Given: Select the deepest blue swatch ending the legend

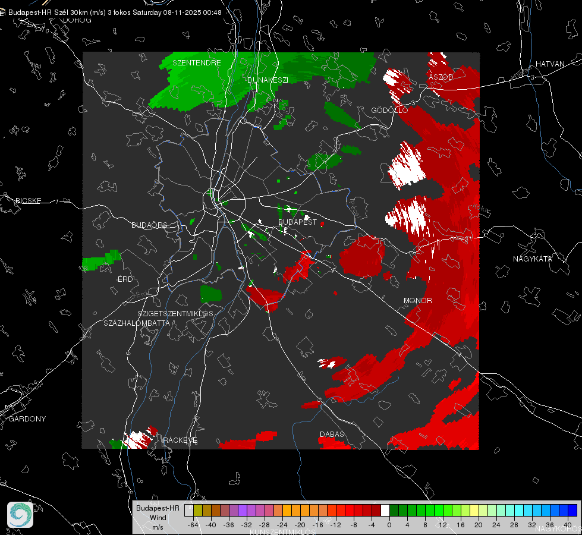Looking at the screenshot, I should click(x=572, y=511).
